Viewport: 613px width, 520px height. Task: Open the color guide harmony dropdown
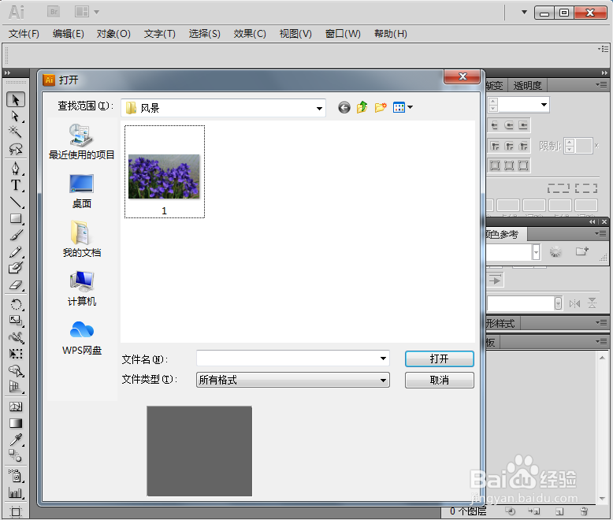click(536, 252)
